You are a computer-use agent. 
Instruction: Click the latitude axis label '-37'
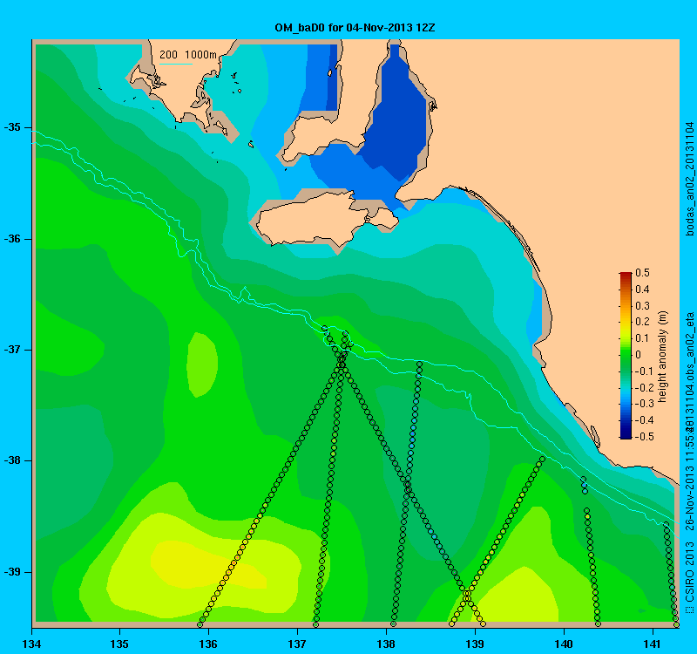(x=12, y=350)
